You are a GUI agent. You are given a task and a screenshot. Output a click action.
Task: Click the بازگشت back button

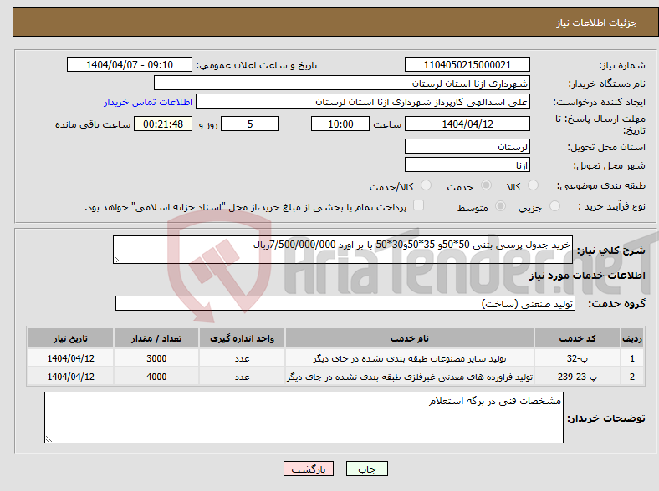click(309, 468)
